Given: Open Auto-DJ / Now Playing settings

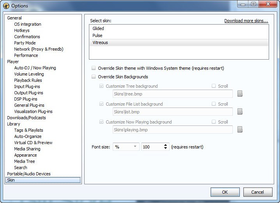Looking at the screenshot, I should tap(35, 68).
